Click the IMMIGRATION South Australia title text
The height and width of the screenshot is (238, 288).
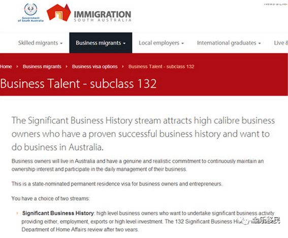[103, 16]
